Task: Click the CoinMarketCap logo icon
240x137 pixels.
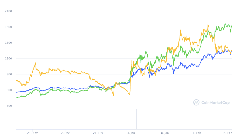Action: (x=196, y=103)
